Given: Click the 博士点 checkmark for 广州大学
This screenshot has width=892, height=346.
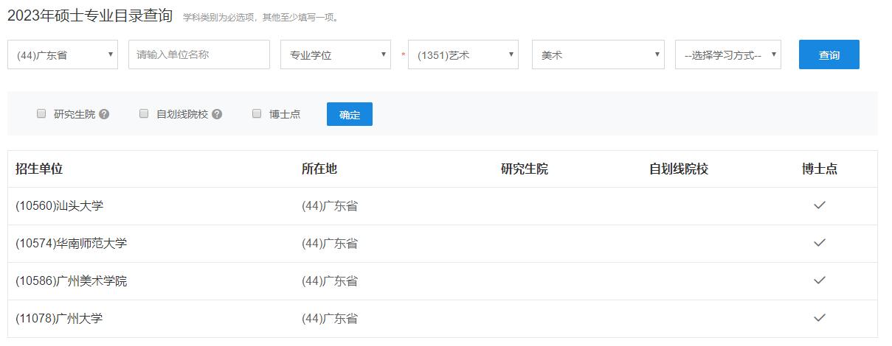Looking at the screenshot, I should click(819, 318).
